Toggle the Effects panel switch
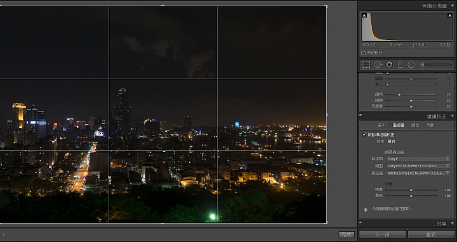Image resolution: width=457 pixels, height=242 pixels. [361, 224]
